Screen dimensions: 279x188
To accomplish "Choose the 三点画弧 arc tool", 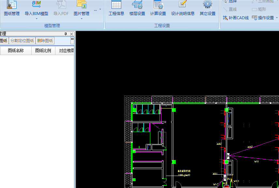I will click(x=263, y=1).
